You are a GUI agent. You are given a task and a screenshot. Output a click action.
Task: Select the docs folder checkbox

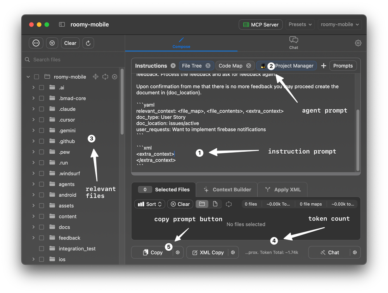42,227
